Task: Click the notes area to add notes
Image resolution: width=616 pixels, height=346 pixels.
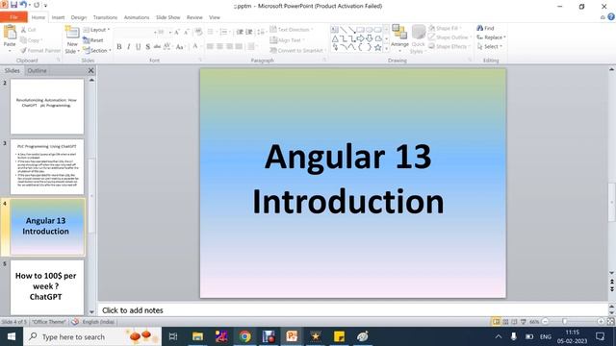Action: 352,310
